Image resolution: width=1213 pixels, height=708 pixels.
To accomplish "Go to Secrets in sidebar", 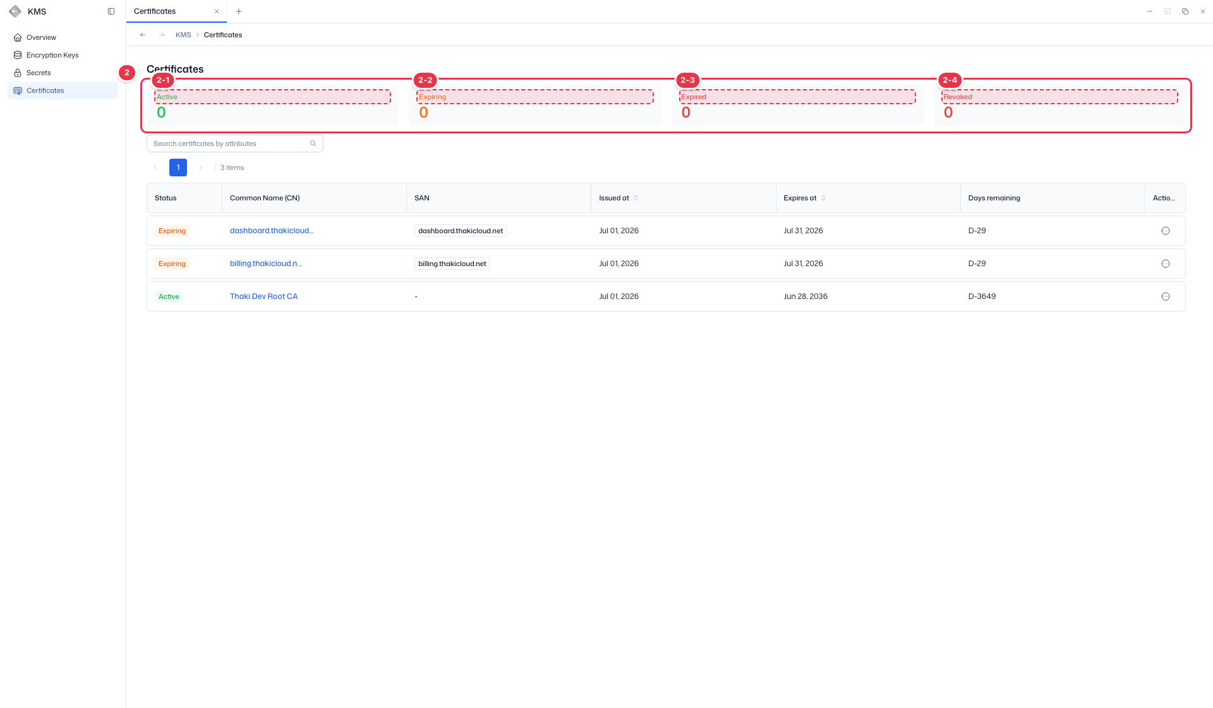I will 63,73.
